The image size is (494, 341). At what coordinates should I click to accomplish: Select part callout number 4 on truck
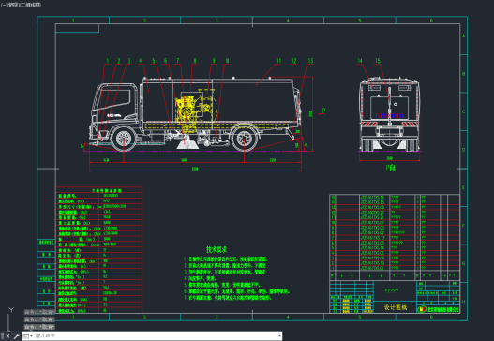[141, 61]
